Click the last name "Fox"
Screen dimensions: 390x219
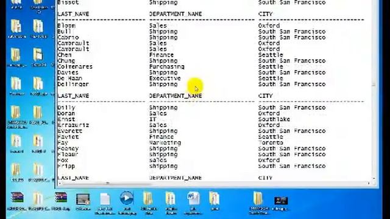(x=62, y=160)
